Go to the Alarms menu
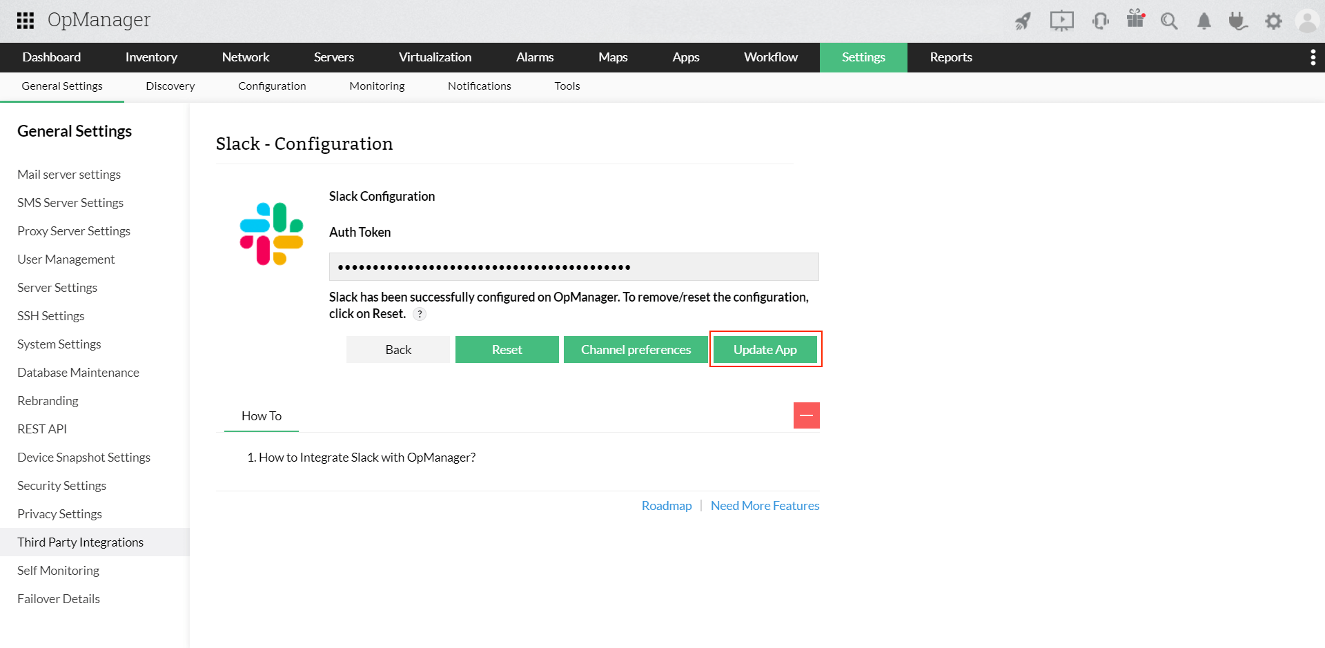1325x648 pixels. click(535, 57)
